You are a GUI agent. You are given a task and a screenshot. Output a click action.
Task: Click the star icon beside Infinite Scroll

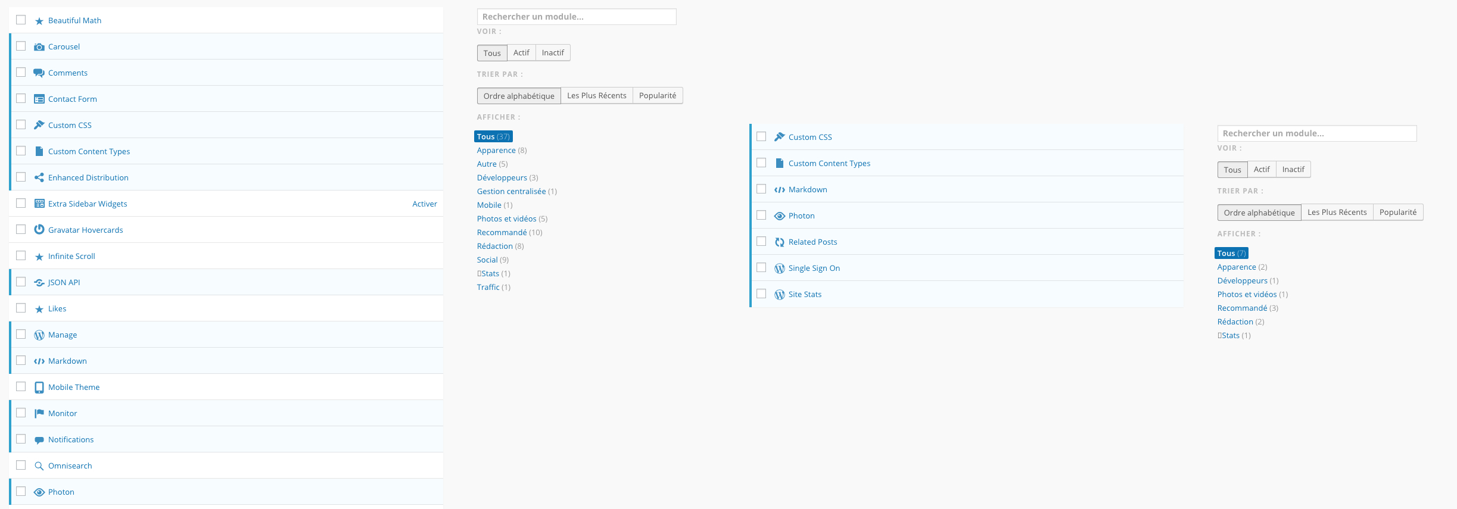(39, 257)
